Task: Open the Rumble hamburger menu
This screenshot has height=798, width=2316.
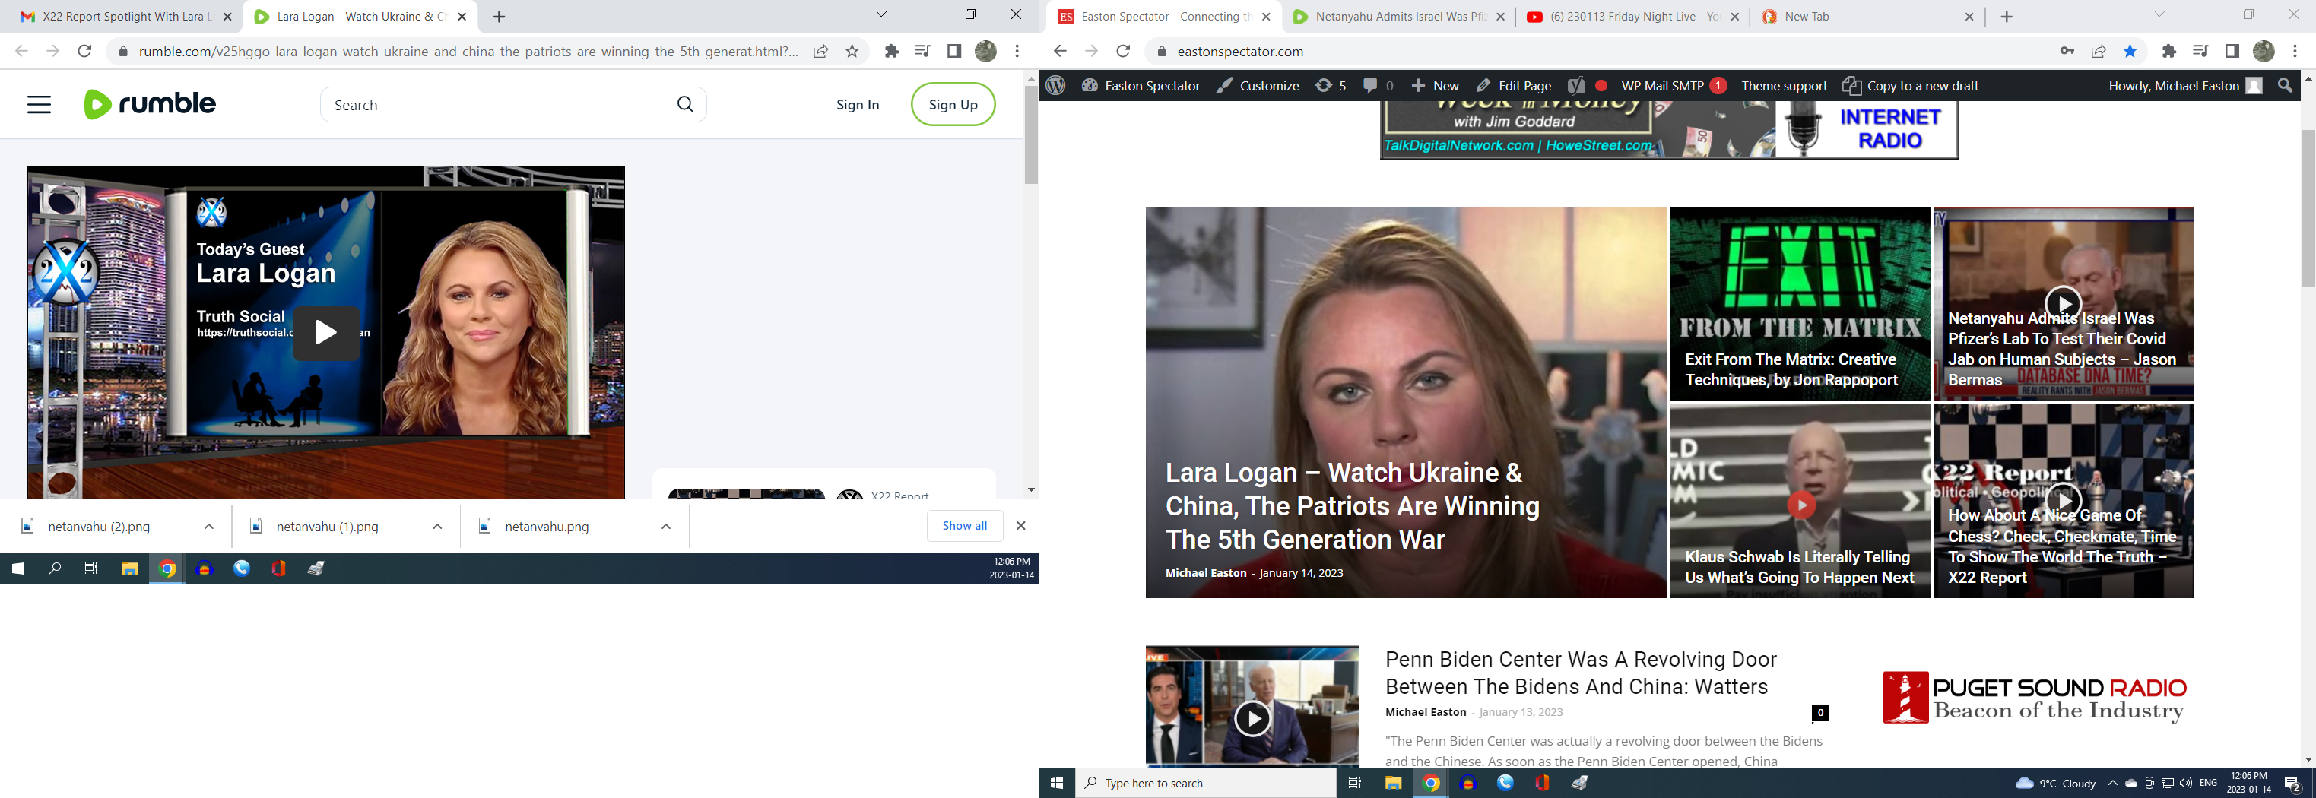Action: (39, 105)
